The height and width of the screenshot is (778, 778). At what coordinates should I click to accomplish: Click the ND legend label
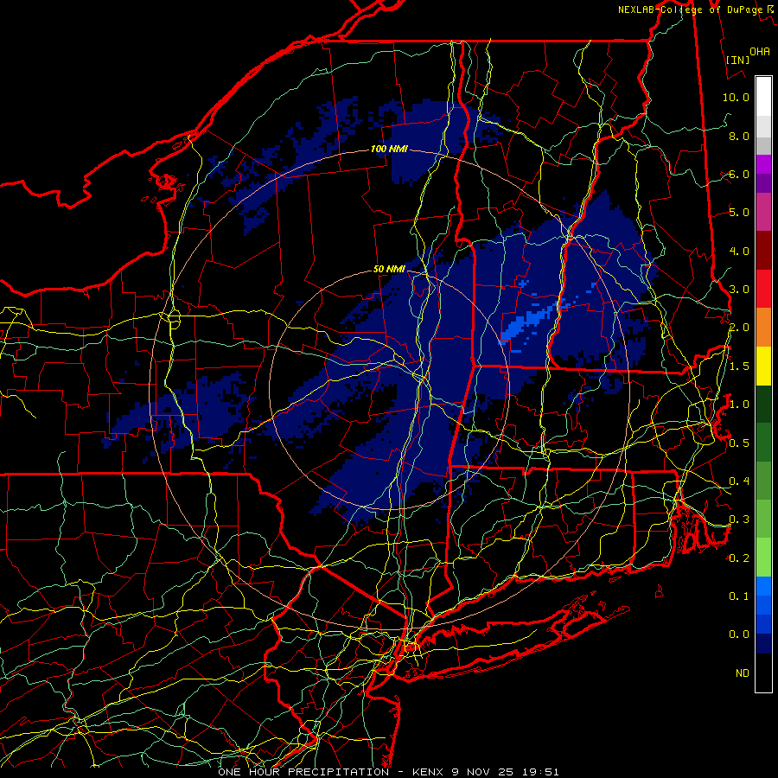[x=743, y=673]
